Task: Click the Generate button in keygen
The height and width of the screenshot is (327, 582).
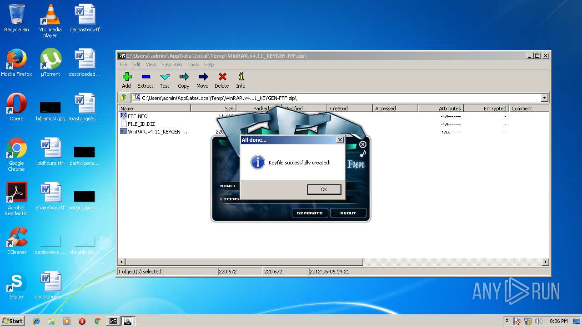Action: tap(310, 213)
